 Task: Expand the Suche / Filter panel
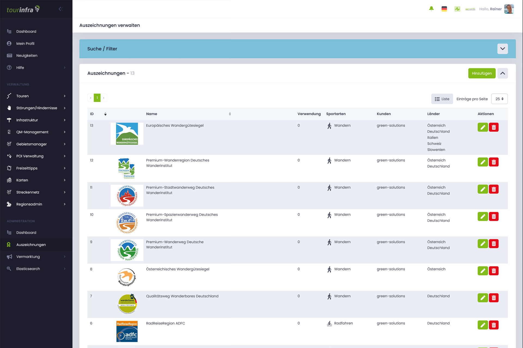[502, 49]
